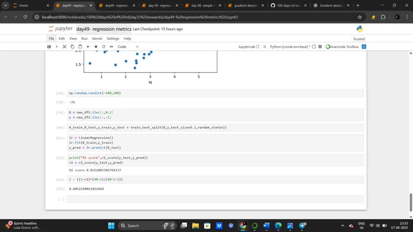
Task: Open File Explorer from taskbar
Action: (196, 225)
